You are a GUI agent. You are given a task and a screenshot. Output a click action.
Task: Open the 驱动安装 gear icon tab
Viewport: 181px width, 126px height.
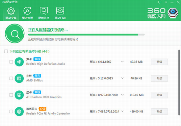point(11,13)
